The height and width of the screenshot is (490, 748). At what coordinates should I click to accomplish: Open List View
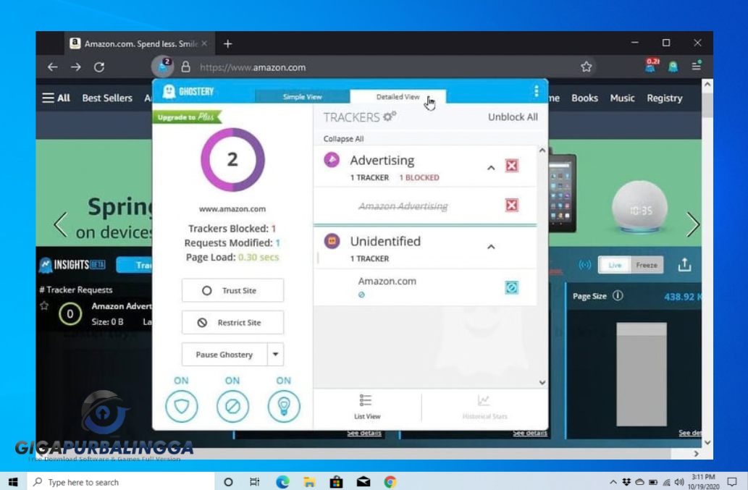click(367, 407)
